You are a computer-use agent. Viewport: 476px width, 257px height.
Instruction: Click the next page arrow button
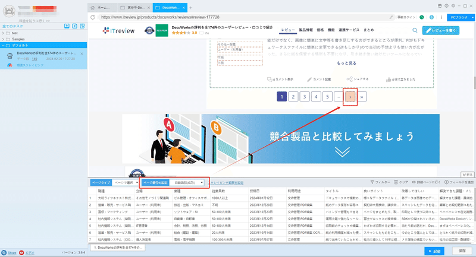[x=350, y=97]
